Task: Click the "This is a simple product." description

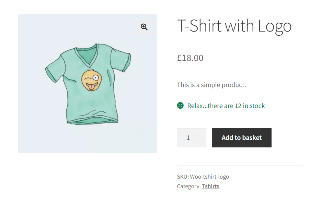Action: pos(211,85)
